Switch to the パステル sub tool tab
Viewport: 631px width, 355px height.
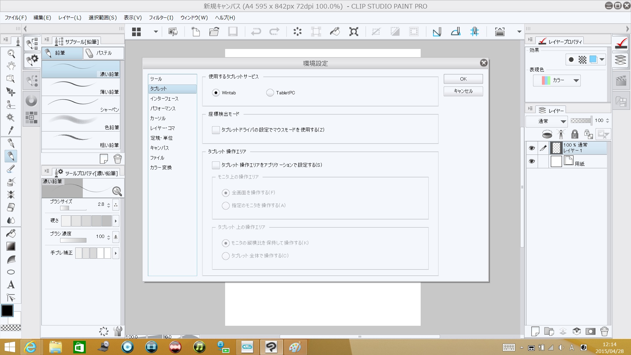pos(103,53)
